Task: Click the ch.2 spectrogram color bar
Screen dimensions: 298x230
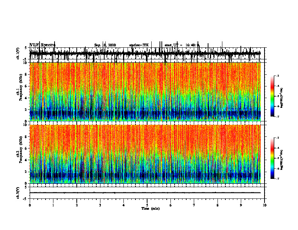Action: (272, 158)
